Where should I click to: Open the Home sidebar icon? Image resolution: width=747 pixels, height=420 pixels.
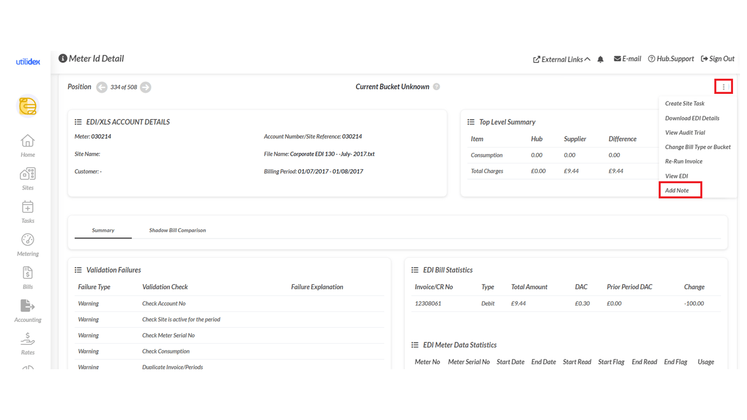[27, 141]
